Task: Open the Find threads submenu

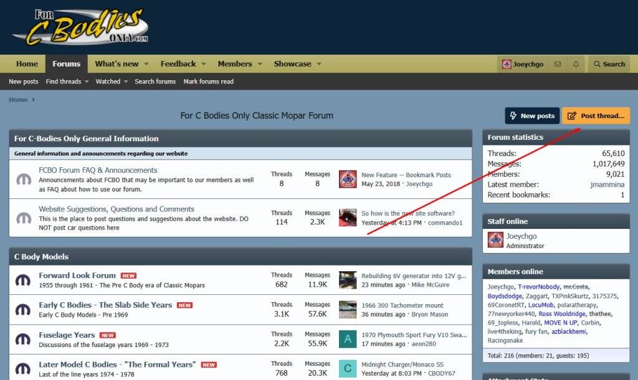Action: click(67, 81)
